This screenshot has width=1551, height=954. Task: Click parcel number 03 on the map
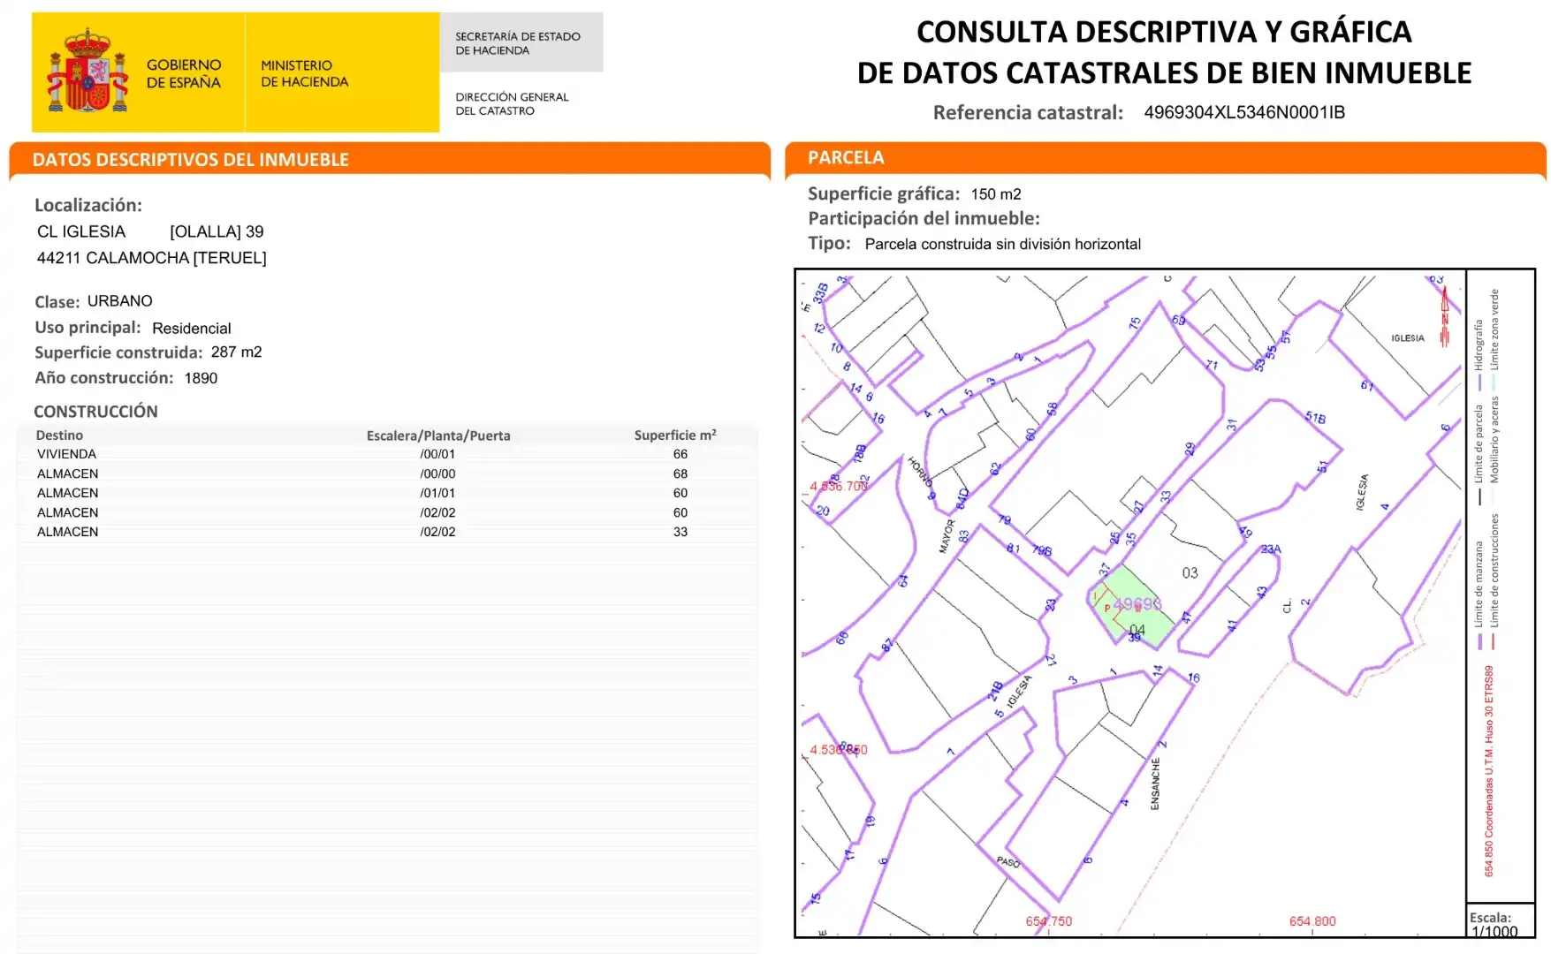(1190, 573)
